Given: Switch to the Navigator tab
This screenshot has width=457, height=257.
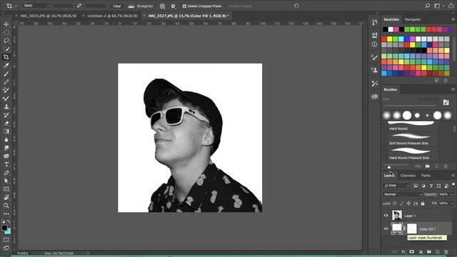Looking at the screenshot, I should (413, 19).
